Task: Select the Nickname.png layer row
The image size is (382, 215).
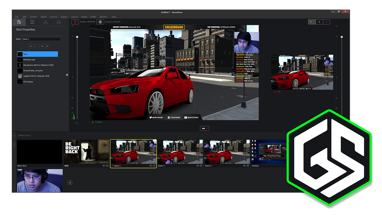Action: 38,60
